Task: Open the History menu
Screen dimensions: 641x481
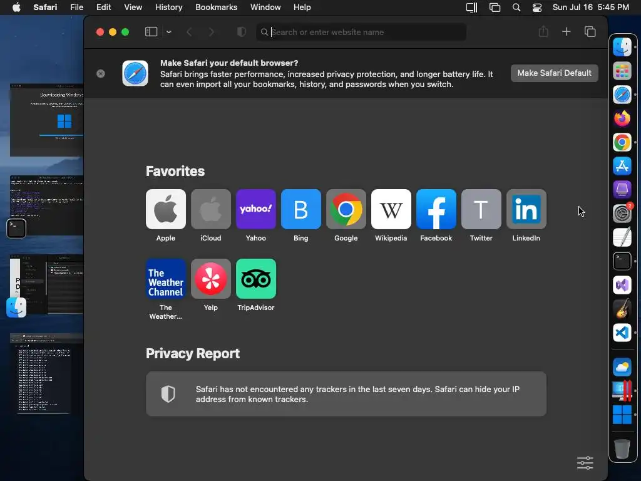Action: tap(168, 8)
